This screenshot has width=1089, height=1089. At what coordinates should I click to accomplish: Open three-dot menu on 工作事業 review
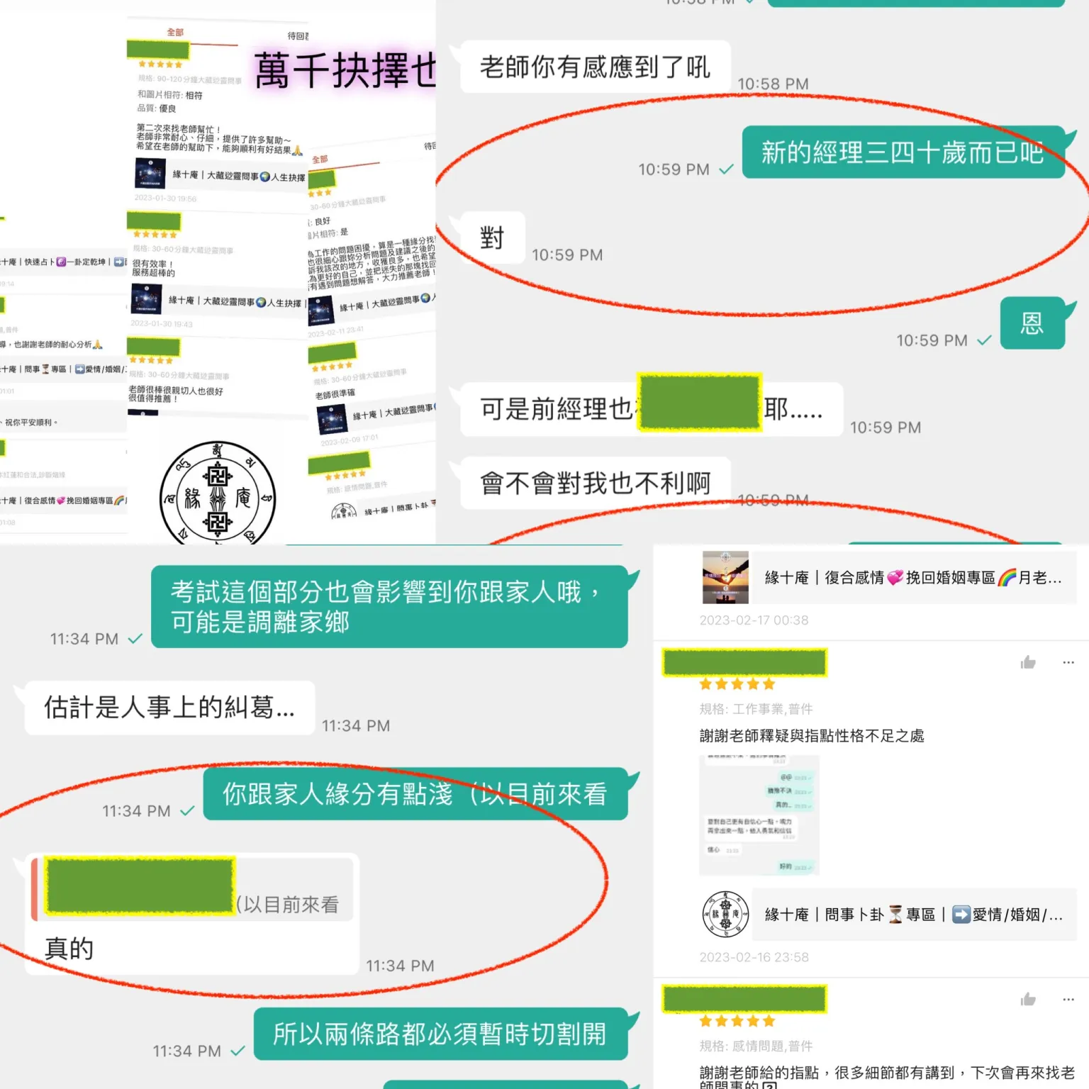coord(1068,662)
